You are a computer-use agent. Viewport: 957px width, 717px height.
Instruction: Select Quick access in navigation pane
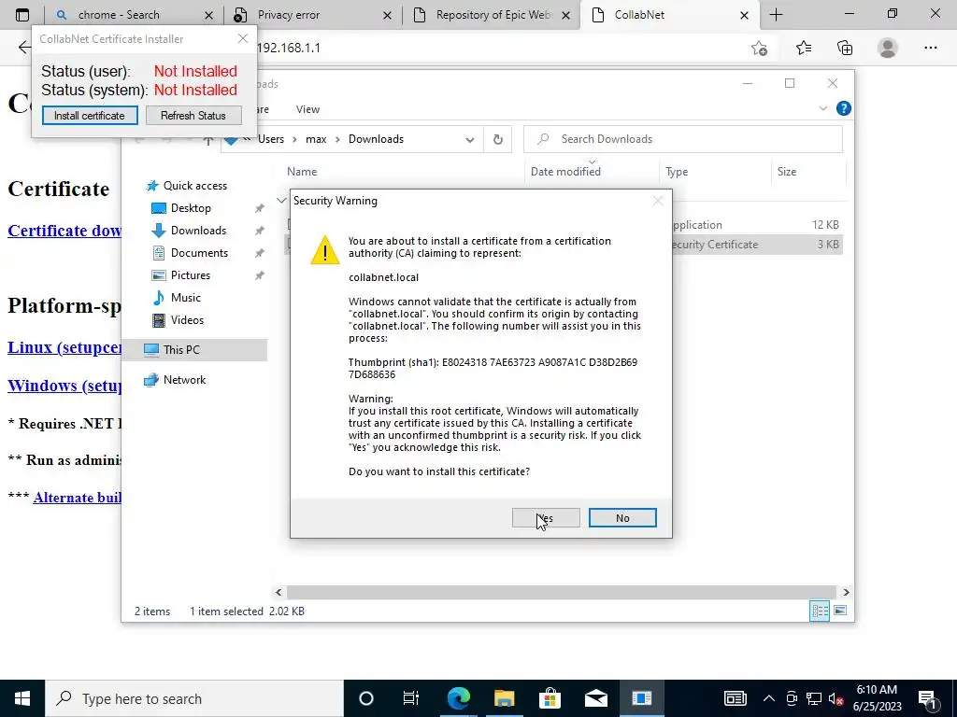click(187, 186)
